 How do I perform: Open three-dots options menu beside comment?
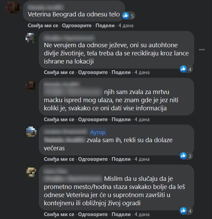pos(202,50)
